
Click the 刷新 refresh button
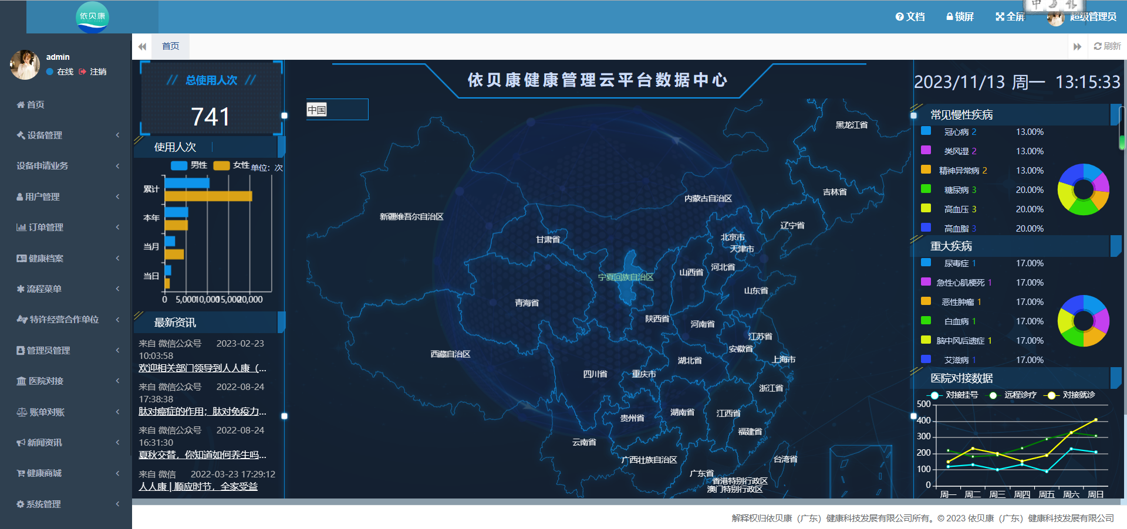(1107, 46)
